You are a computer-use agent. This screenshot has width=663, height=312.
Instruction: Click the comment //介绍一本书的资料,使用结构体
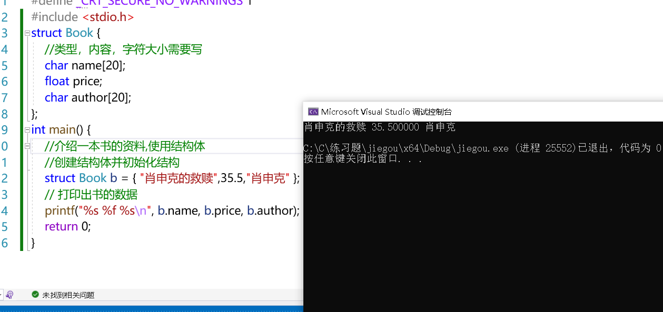pos(125,146)
